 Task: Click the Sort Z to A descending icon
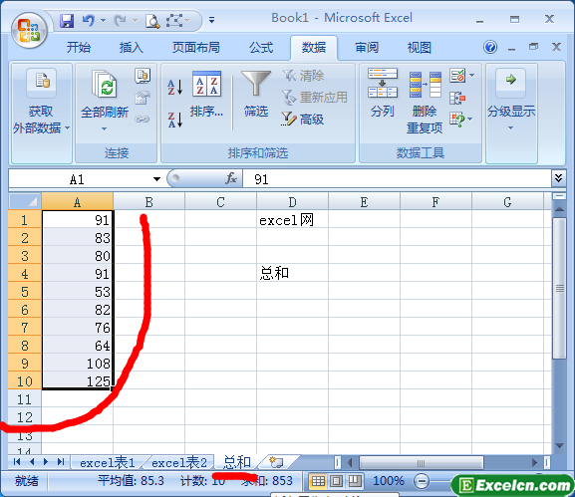pos(175,120)
